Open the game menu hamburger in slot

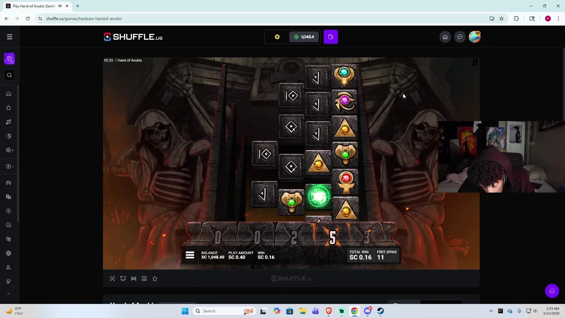(190, 255)
